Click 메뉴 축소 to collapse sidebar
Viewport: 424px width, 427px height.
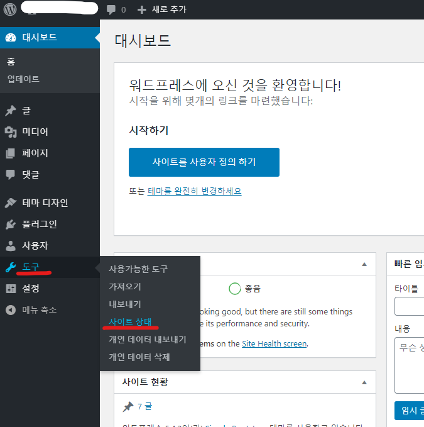(40, 310)
